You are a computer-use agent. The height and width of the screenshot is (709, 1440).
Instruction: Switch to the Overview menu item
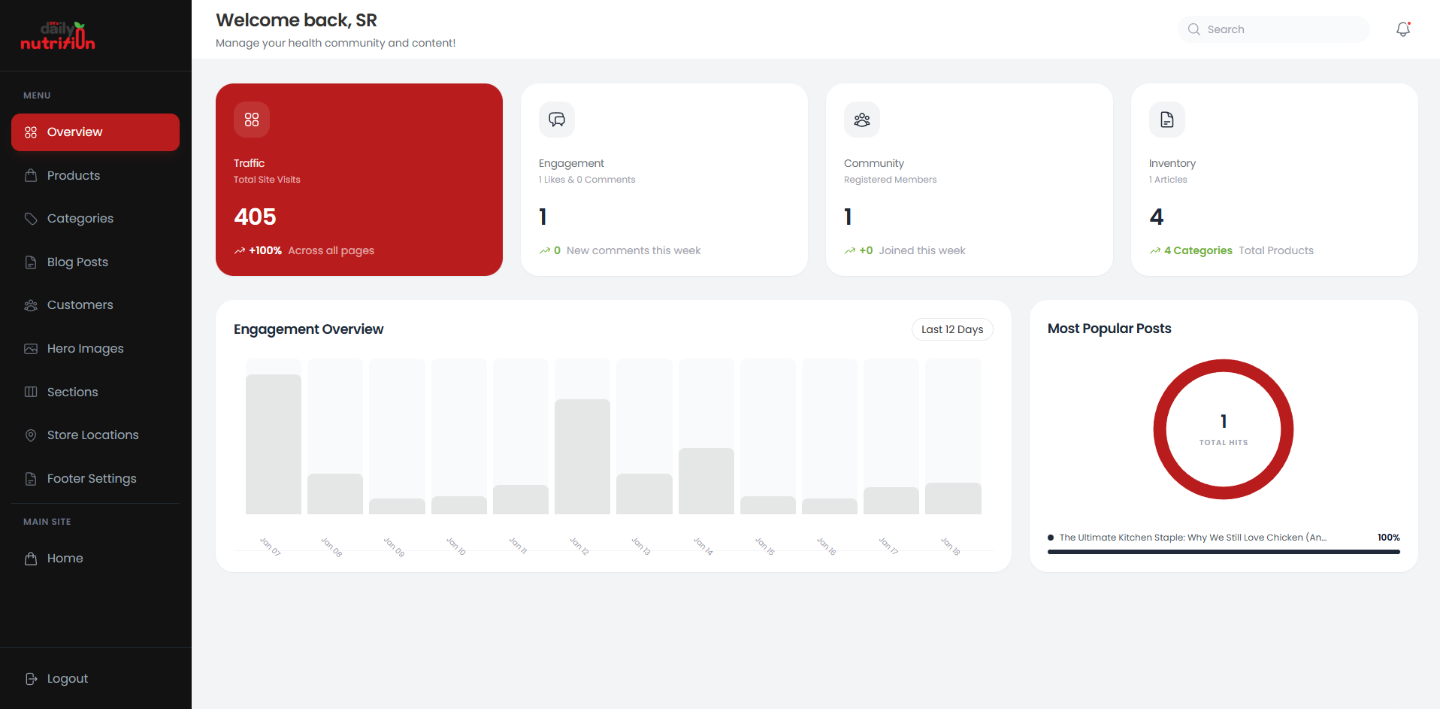click(x=74, y=132)
